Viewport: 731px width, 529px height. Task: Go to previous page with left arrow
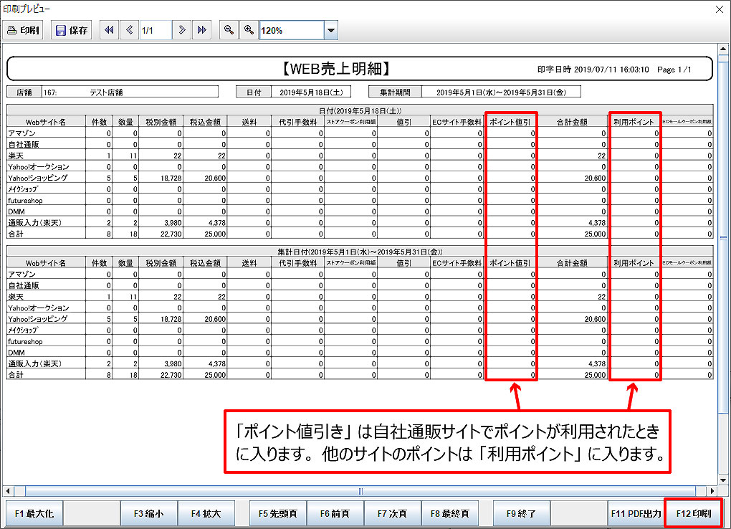[129, 30]
